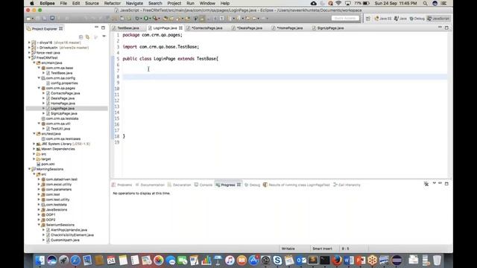Click the Spotlight search icon in menu bar
This screenshot has height=268, width=477.
pyautogui.click(x=426, y=3)
